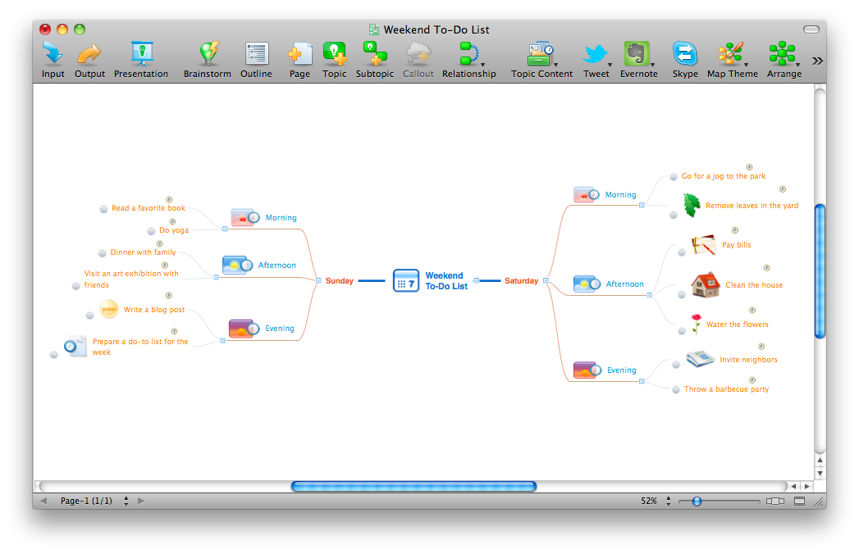Collapse the Sunday branch toggle
This screenshot has height=554, width=859.
pos(318,281)
